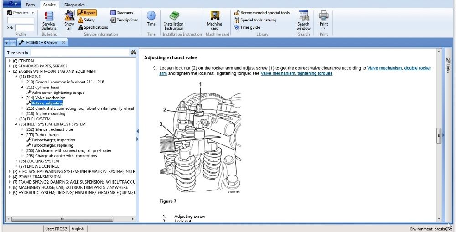Click the document vertical scrollbar thumb

click(439, 135)
